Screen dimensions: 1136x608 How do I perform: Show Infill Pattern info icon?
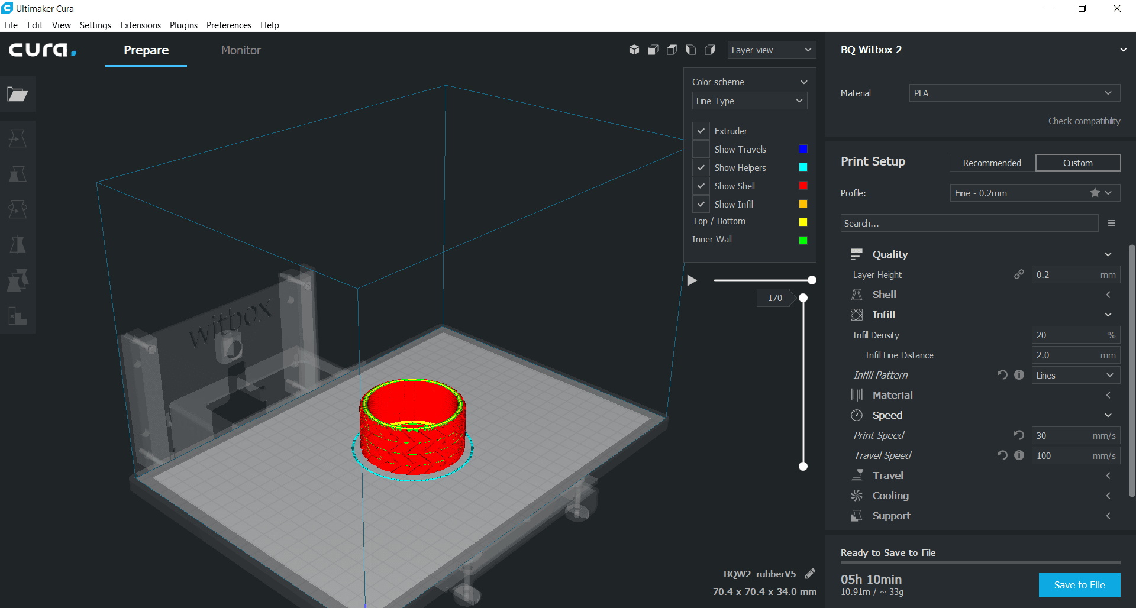click(x=1019, y=374)
